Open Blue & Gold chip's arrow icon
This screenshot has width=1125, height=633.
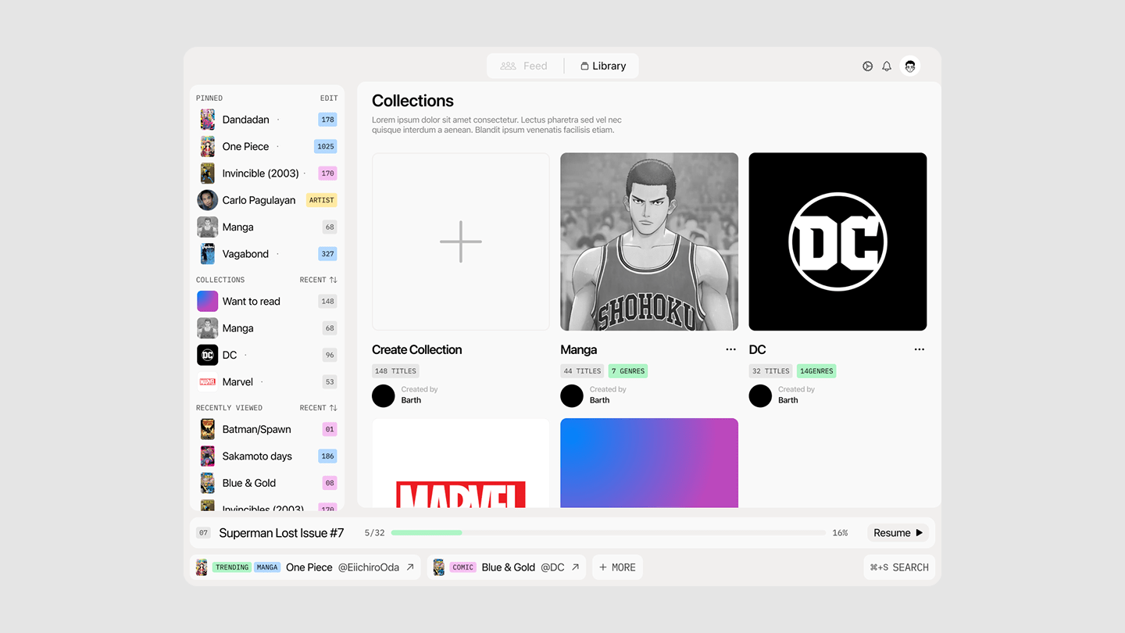(x=575, y=567)
